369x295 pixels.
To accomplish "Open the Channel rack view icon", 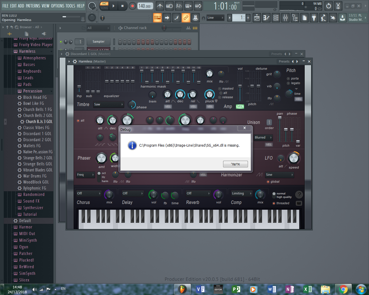I will [276, 18].
